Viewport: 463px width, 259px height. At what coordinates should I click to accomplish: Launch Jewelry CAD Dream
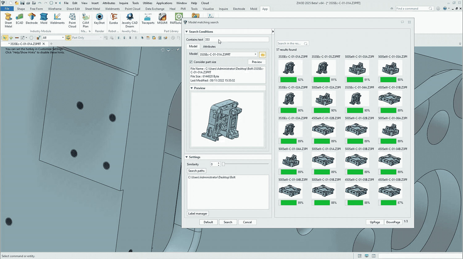(x=130, y=20)
